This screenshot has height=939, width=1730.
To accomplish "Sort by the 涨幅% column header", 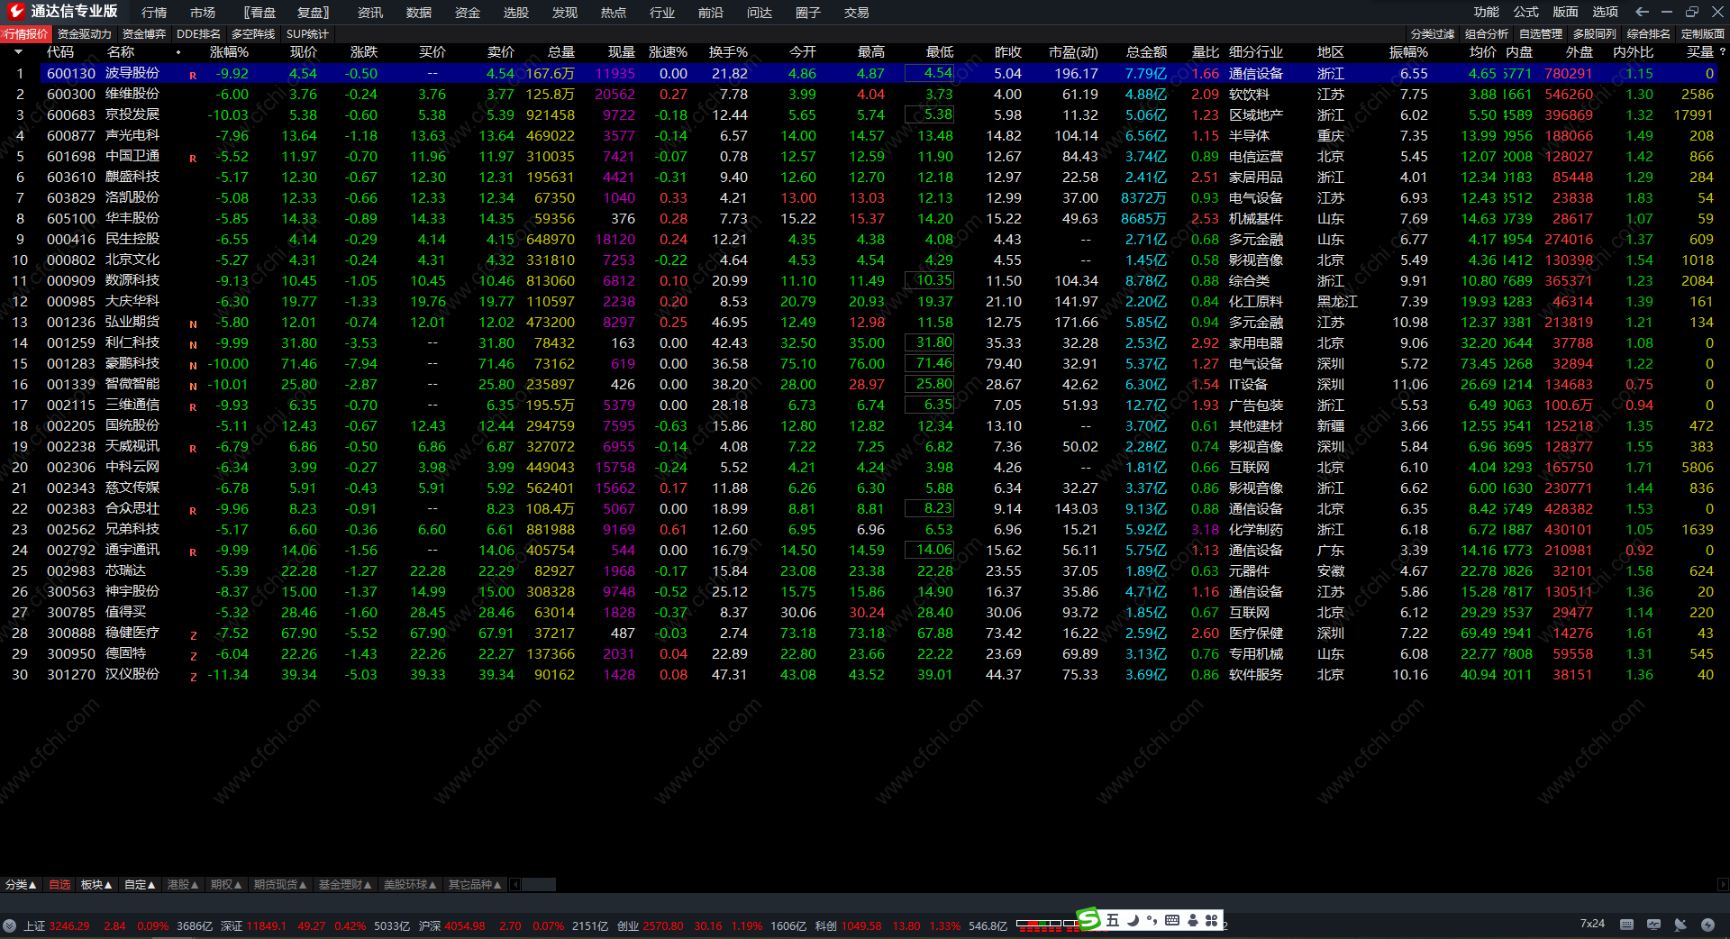I will [229, 52].
